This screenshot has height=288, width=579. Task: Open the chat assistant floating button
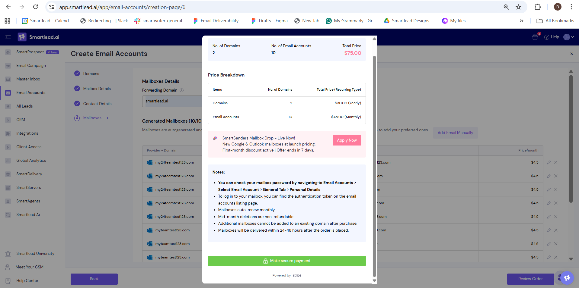coord(567,278)
